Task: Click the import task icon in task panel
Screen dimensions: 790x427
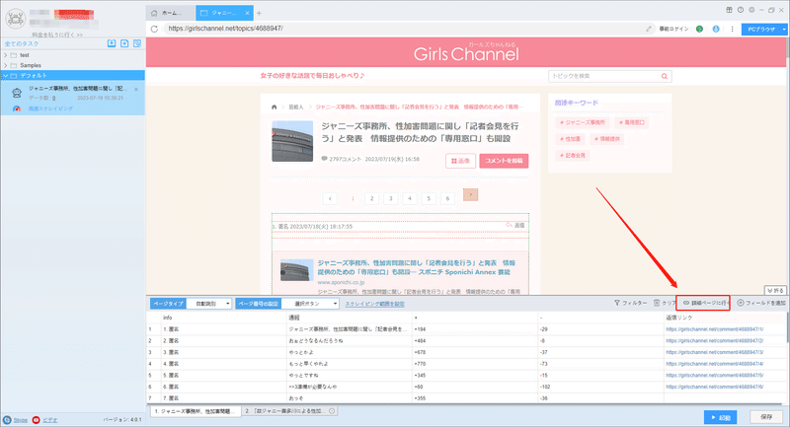Action: pyautogui.click(x=112, y=43)
